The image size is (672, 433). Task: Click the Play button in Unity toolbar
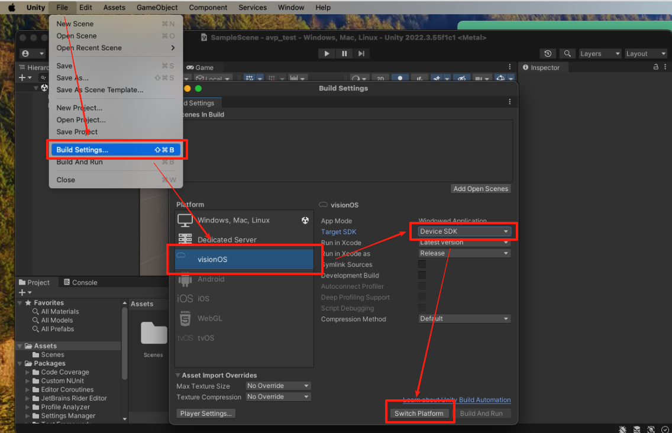coord(327,54)
